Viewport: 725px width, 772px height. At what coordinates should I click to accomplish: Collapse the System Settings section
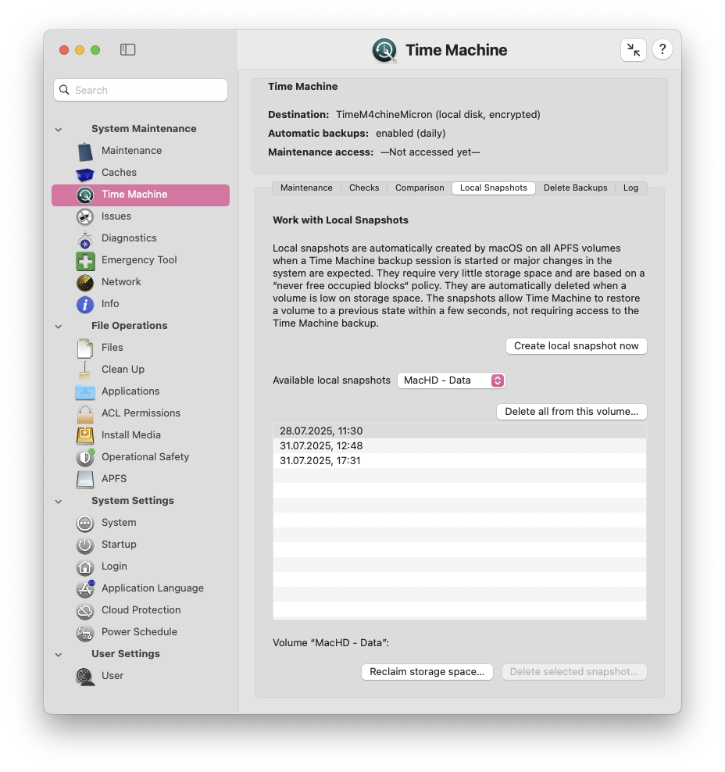pyautogui.click(x=59, y=501)
